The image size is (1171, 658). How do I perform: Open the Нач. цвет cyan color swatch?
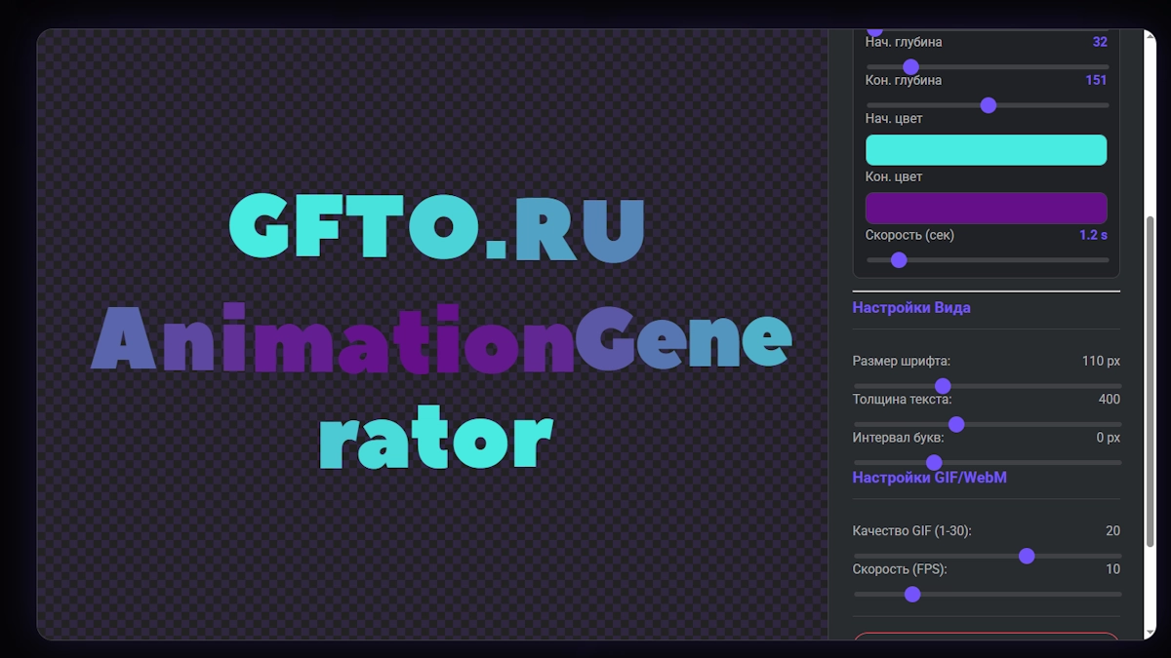tap(987, 150)
